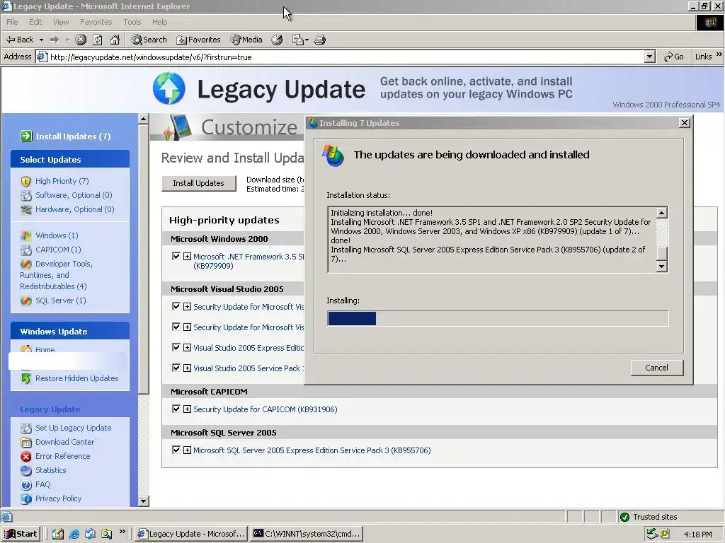
Task: Uncheck Visual Studio 2005 Express Edition update
Action: (176, 347)
